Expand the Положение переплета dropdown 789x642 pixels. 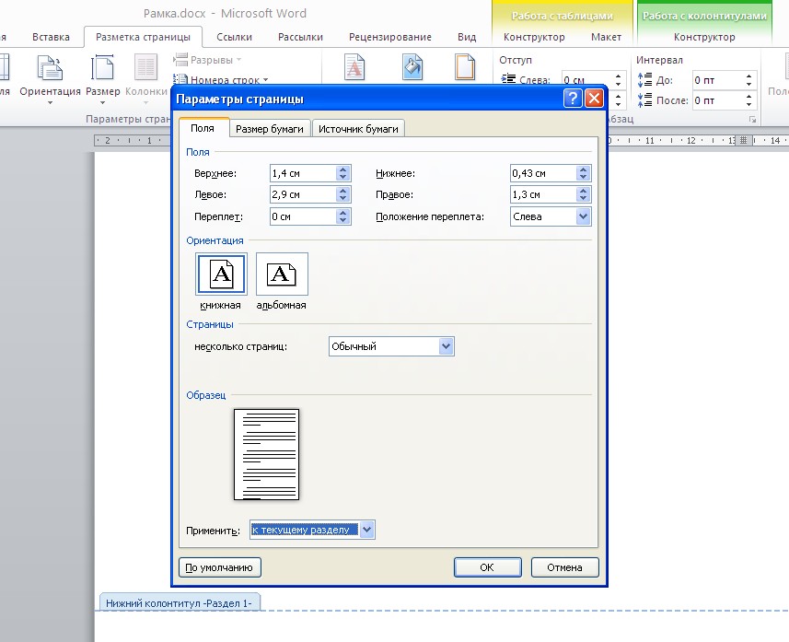pos(583,216)
